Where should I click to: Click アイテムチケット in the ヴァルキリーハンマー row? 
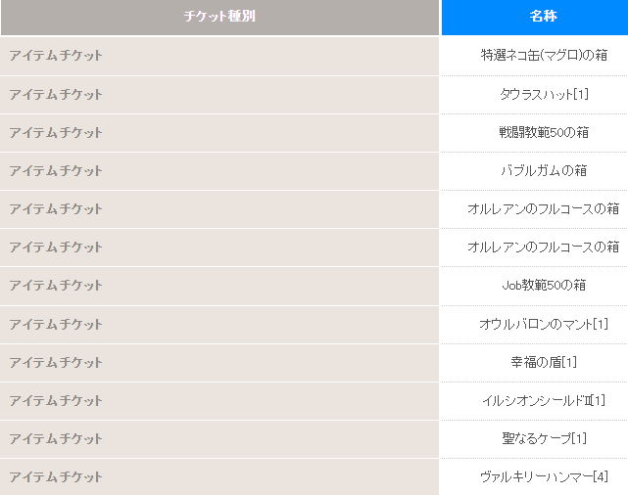point(56,476)
